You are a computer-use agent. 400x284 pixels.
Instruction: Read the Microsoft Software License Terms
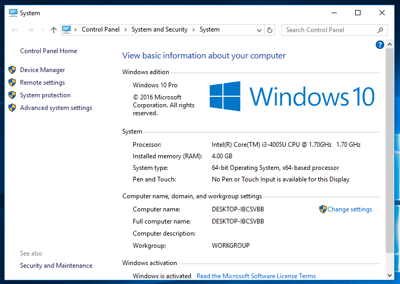tap(256, 276)
